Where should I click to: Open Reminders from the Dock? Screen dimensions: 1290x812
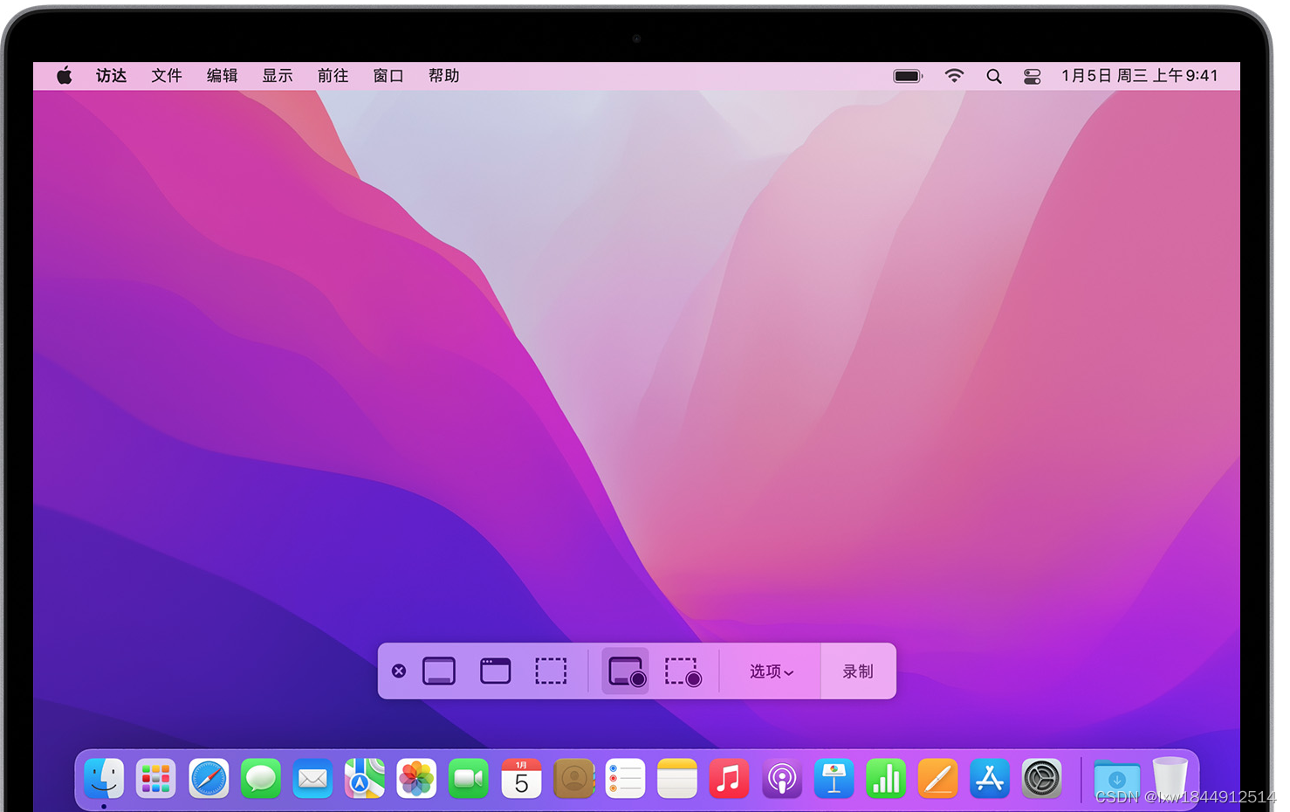[x=625, y=778]
